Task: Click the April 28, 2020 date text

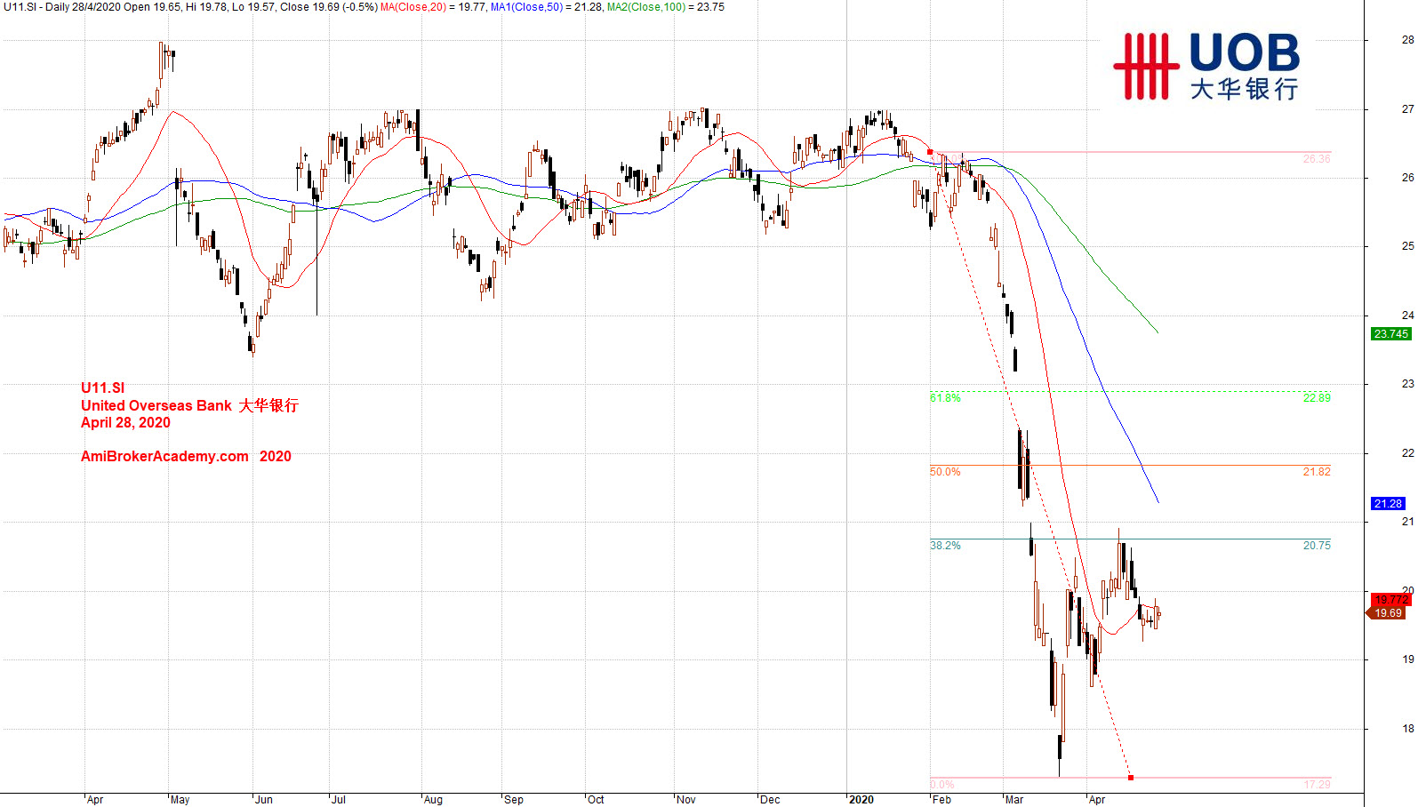Action: 125,422
